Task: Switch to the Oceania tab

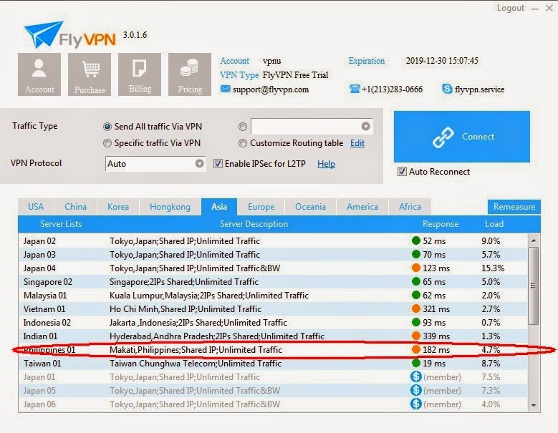Action: click(310, 207)
